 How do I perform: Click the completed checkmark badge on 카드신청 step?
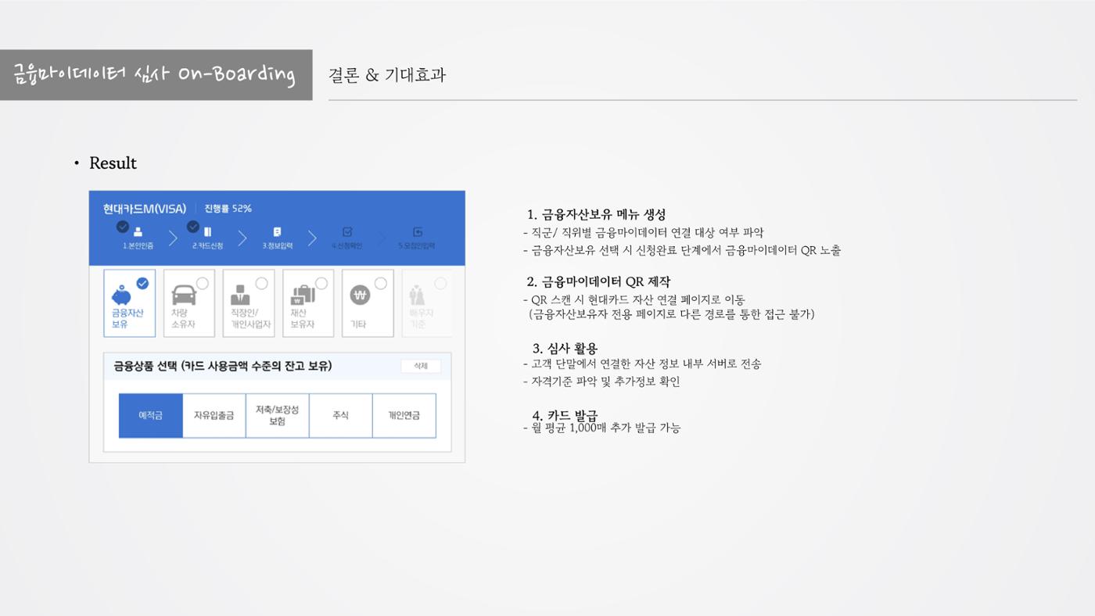[x=193, y=227]
